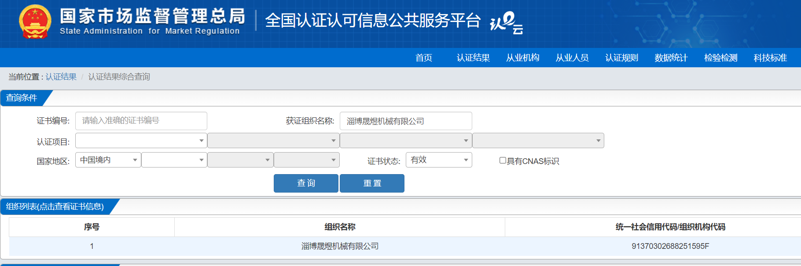Click the 认证结果 breadcrumb link

[61, 77]
